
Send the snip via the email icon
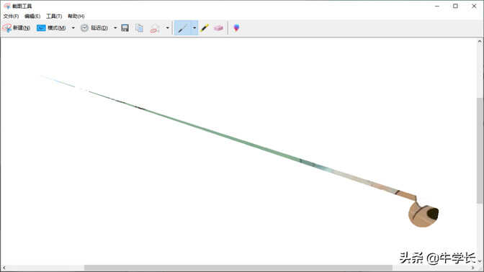pos(154,29)
